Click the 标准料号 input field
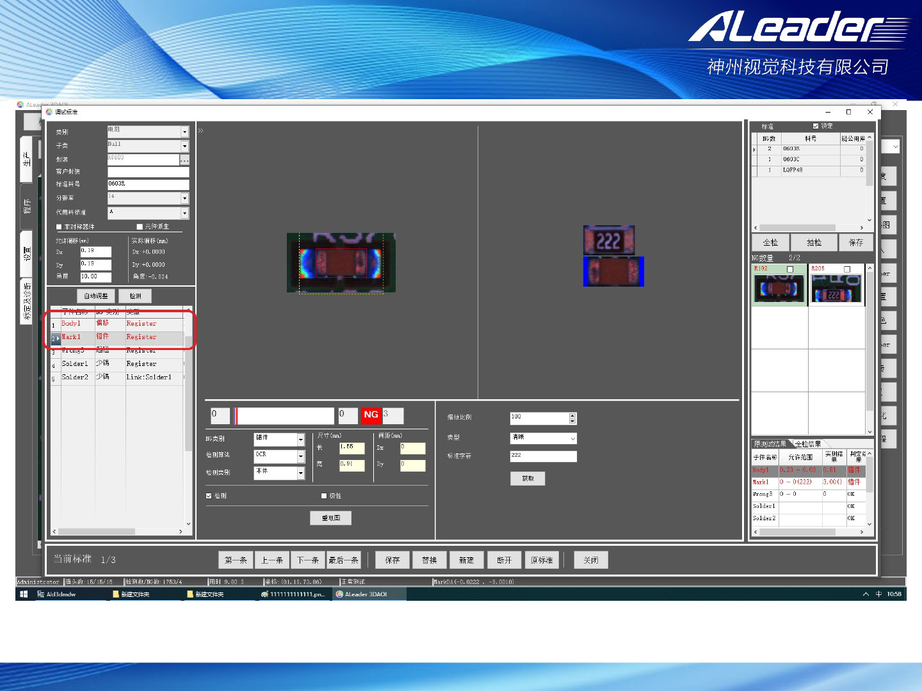This screenshot has height=691, width=922. coord(148,184)
